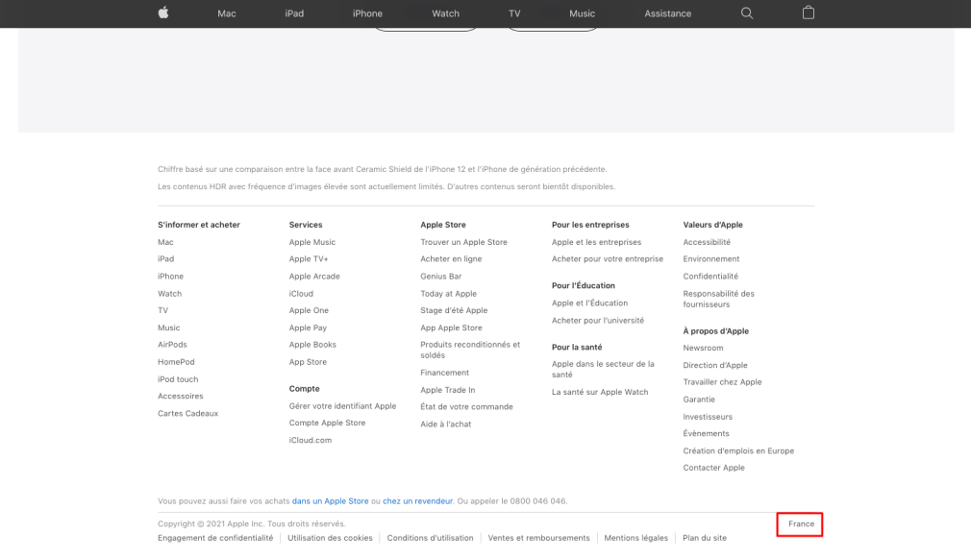Open the search magnifier icon

tap(746, 13)
